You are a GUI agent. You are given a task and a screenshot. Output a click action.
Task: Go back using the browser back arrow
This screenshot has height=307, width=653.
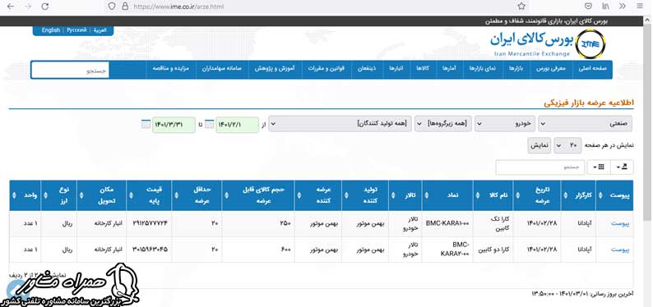point(11,7)
